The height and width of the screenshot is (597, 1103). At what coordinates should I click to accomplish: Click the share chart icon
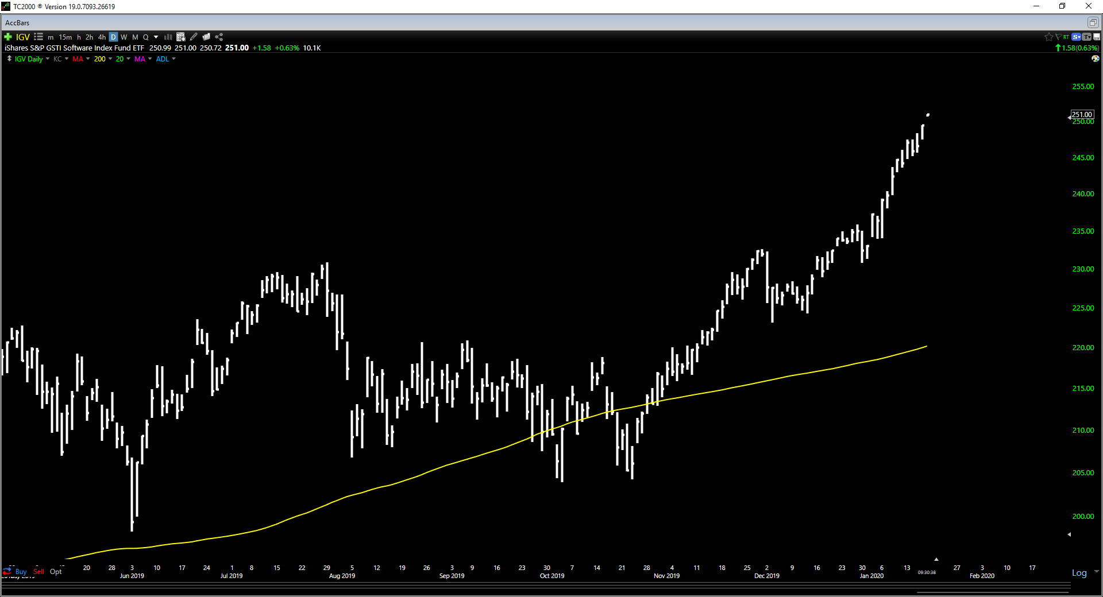click(219, 37)
